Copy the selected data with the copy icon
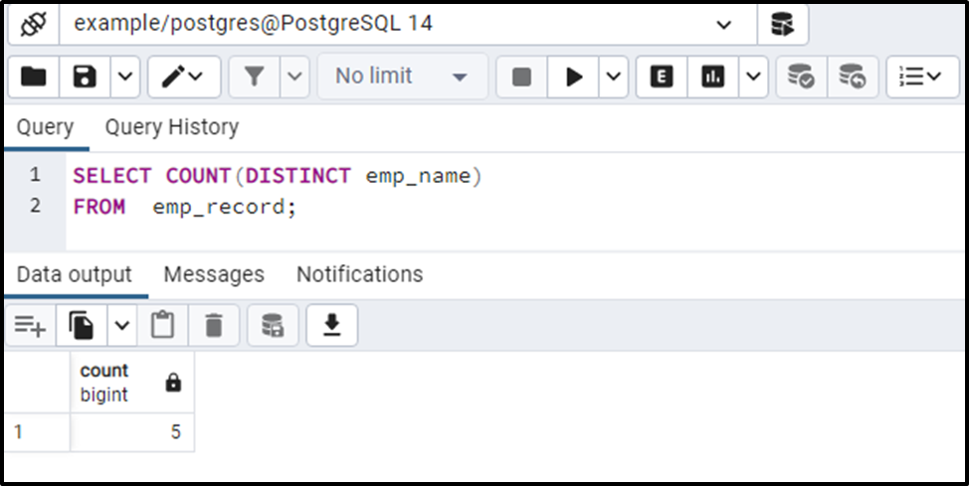 82,325
